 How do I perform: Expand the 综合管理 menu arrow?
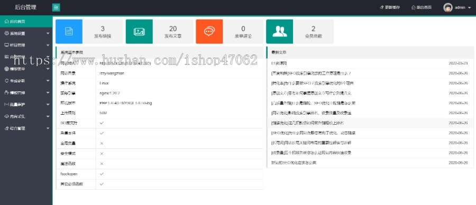coord(48,128)
